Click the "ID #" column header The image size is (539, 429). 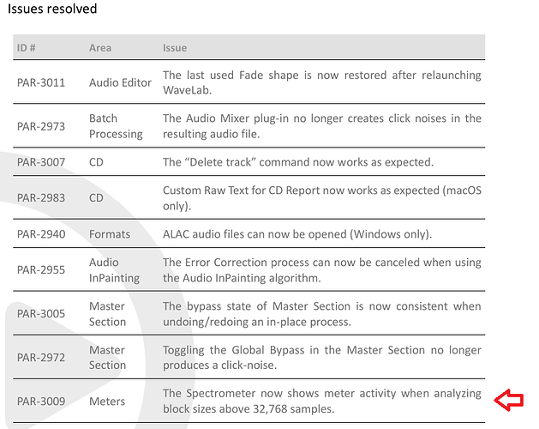[27, 47]
